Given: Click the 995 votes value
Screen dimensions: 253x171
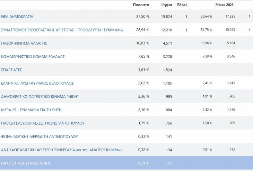Looking at the screenshot, I should point(169,97).
